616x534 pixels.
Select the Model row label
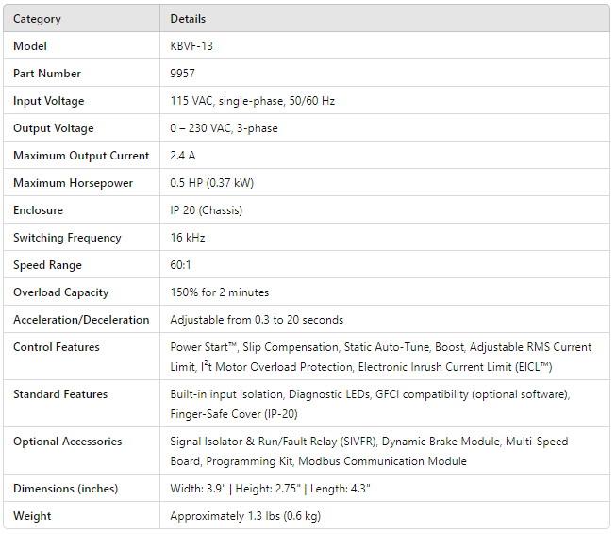tap(30, 46)
